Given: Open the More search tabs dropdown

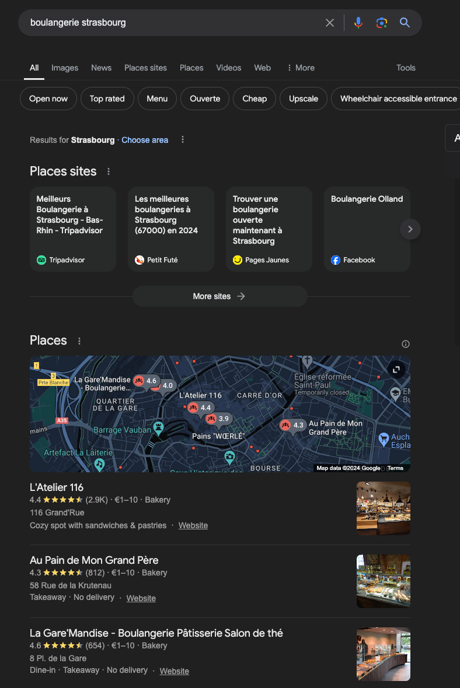Looking at the screenshot, I should 301,68.
